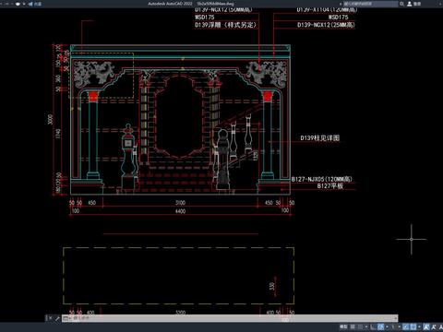This screenshot has width=443, height=332.
Task: Select the 1740 vertical dimension text
Action: [x=58, y=134]
